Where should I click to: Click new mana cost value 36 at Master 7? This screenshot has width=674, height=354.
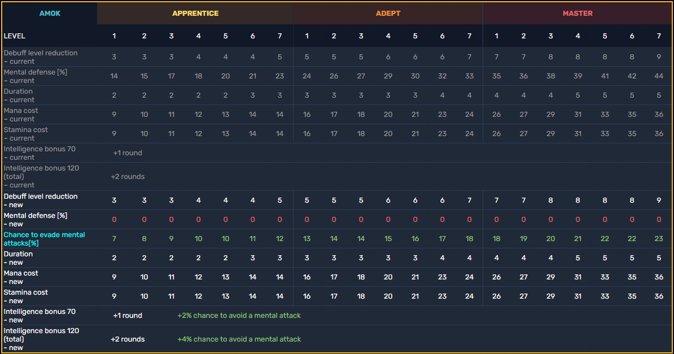point(659,277)
